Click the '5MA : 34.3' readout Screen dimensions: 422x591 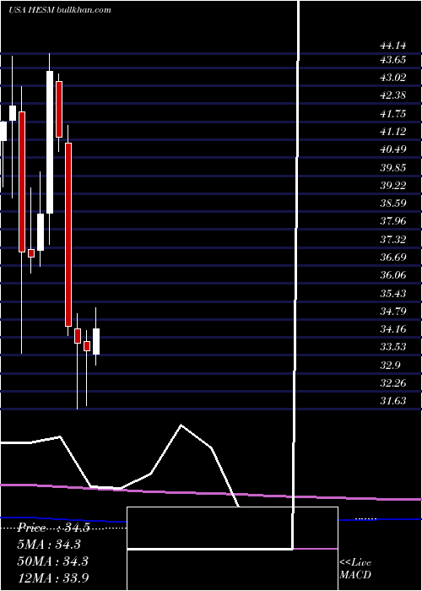click(49, 544)
